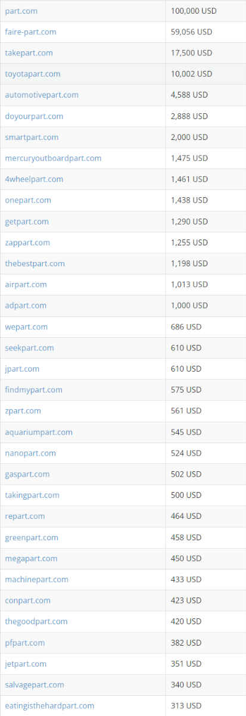Screen dimensions: 246x716
Task: Open takepart.com domain entry
Action: point(29,53)
